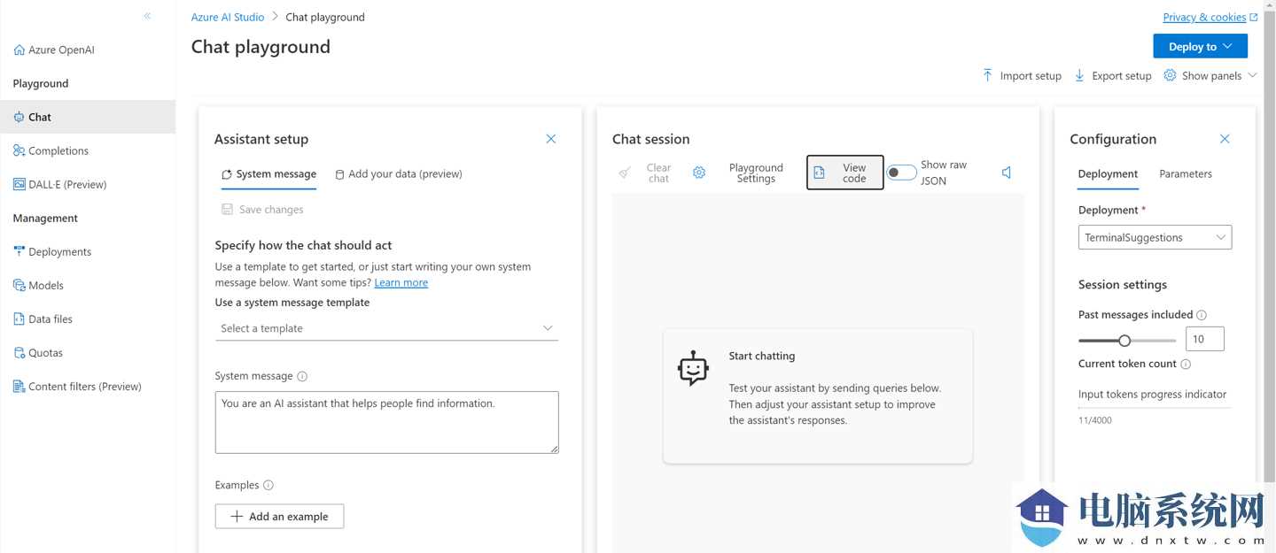Click the View code button
The height and width of the screenshot is (553, 1276).
[x=844, y=173]
